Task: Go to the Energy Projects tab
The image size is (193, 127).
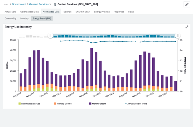Action: [x=102, y=12]
